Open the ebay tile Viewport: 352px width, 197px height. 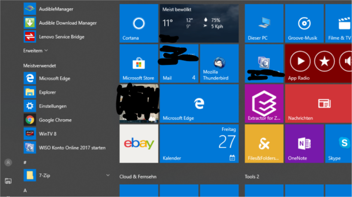(139, 143)
